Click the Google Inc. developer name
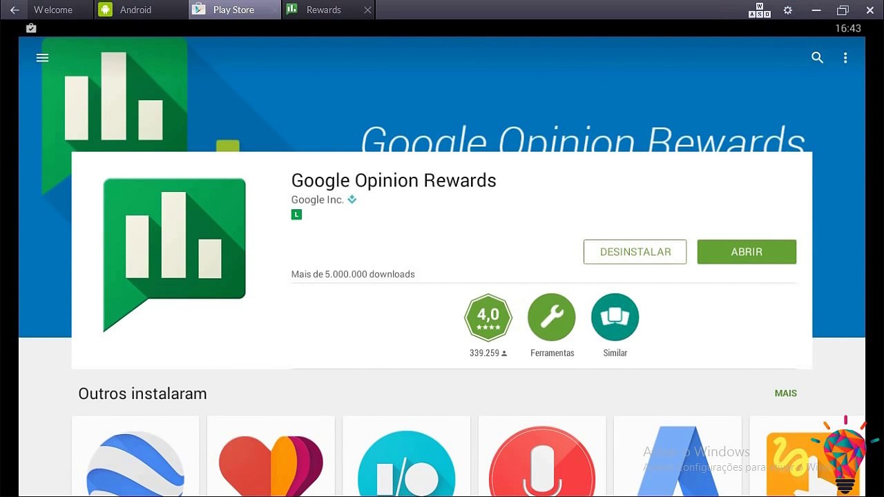Viewport: 884px width, 497px height. 318,199
